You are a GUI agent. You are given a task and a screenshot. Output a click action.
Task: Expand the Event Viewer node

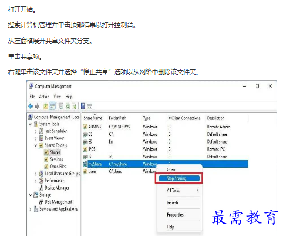[36, 138]
